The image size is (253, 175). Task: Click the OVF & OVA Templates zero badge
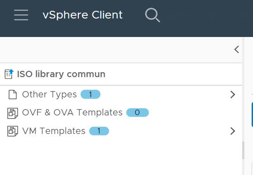(x=138, y=112)
